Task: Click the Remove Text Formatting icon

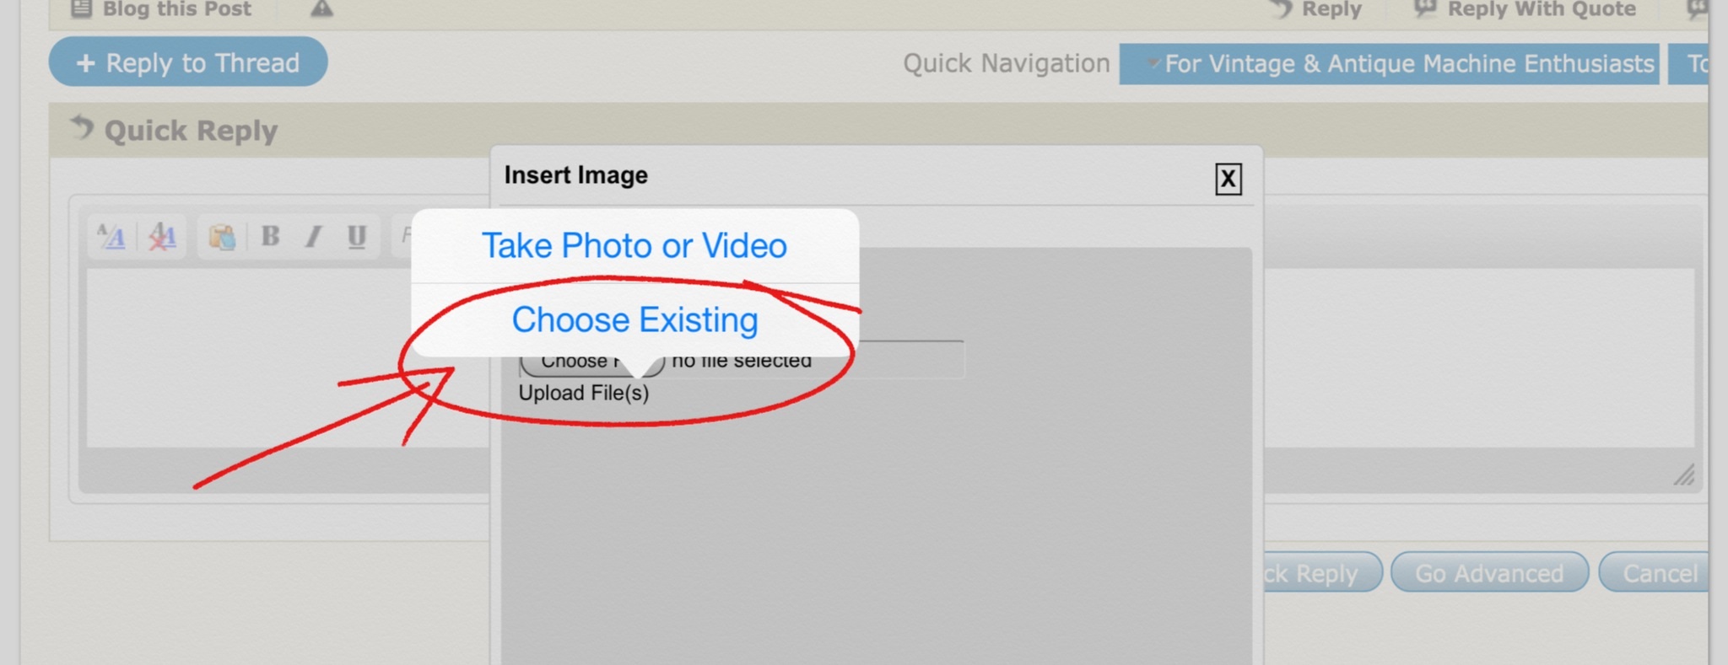Action: (162, 236)
